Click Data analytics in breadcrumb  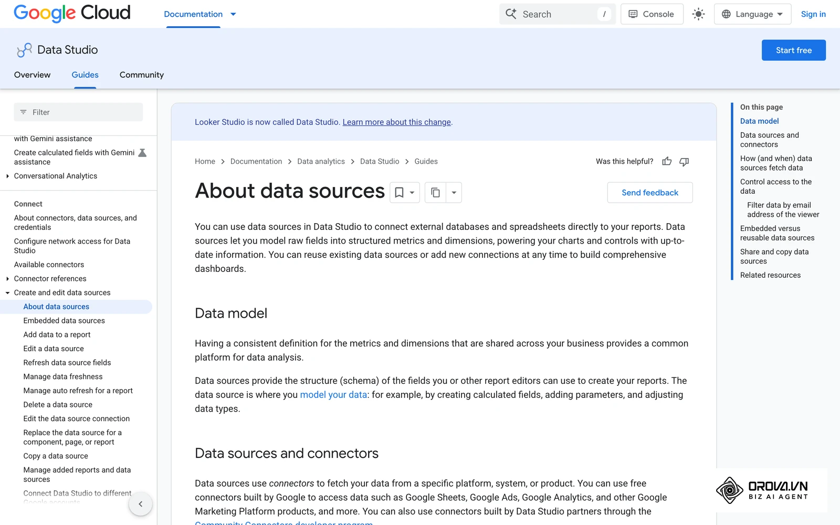321,161
